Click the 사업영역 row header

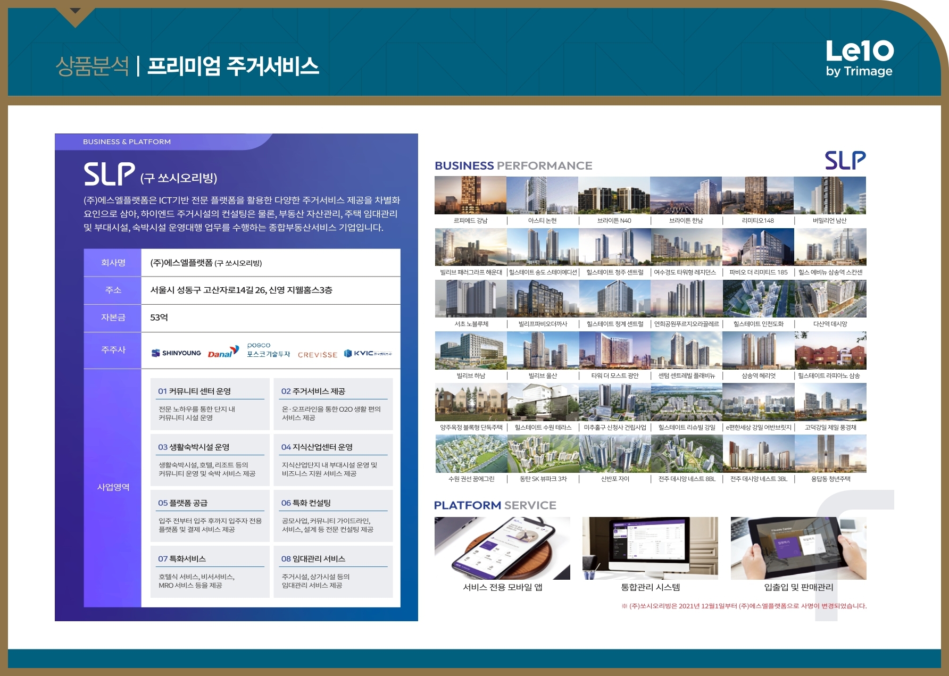point(113,487)
